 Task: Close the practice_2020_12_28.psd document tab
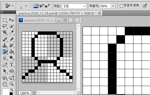(x=99, y=13)
